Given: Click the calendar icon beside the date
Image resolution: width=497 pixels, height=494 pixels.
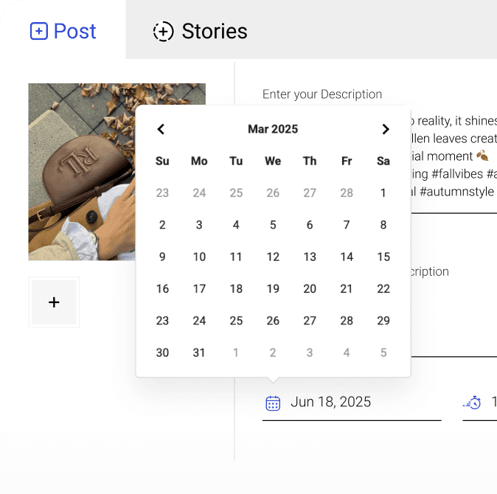Looking at the screenshot, I should click(x=273, y=403).
